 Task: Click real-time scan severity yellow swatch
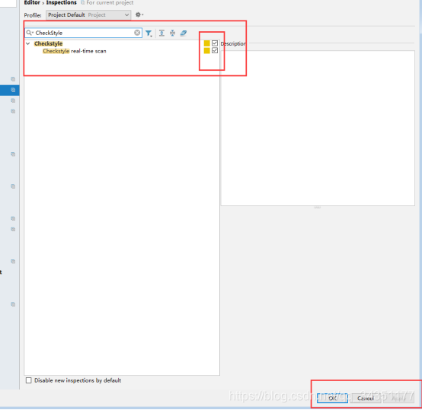[x=206, y=50]
